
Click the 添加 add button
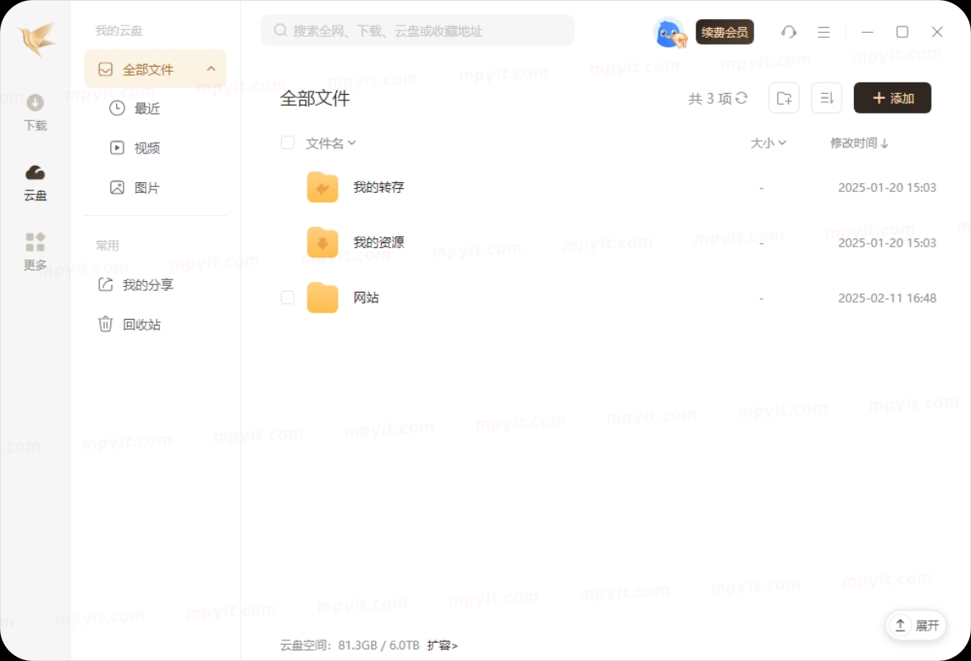[x=892, y=96]
